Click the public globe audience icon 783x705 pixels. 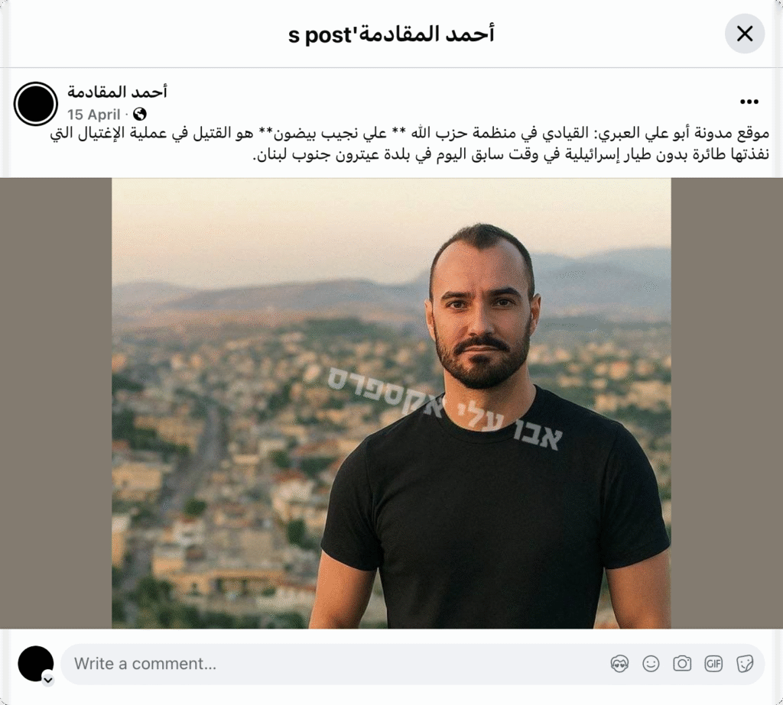[x=140, y=115]
